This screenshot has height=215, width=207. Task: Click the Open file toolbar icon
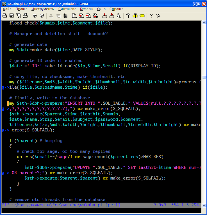point(4,16)
